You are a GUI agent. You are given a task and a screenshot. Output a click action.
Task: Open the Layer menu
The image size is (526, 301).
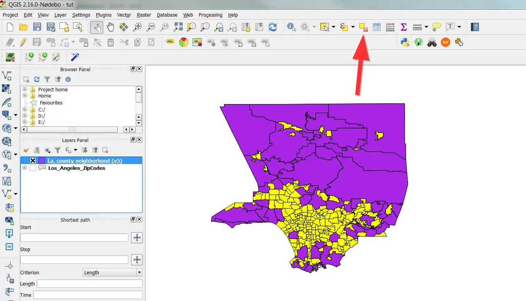coord(60,15)
